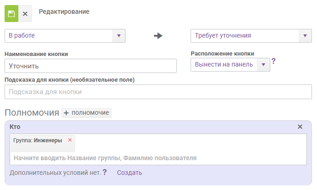317x190 pixels.
Task: Click the Редактирование heading
Action: [64, 11]
